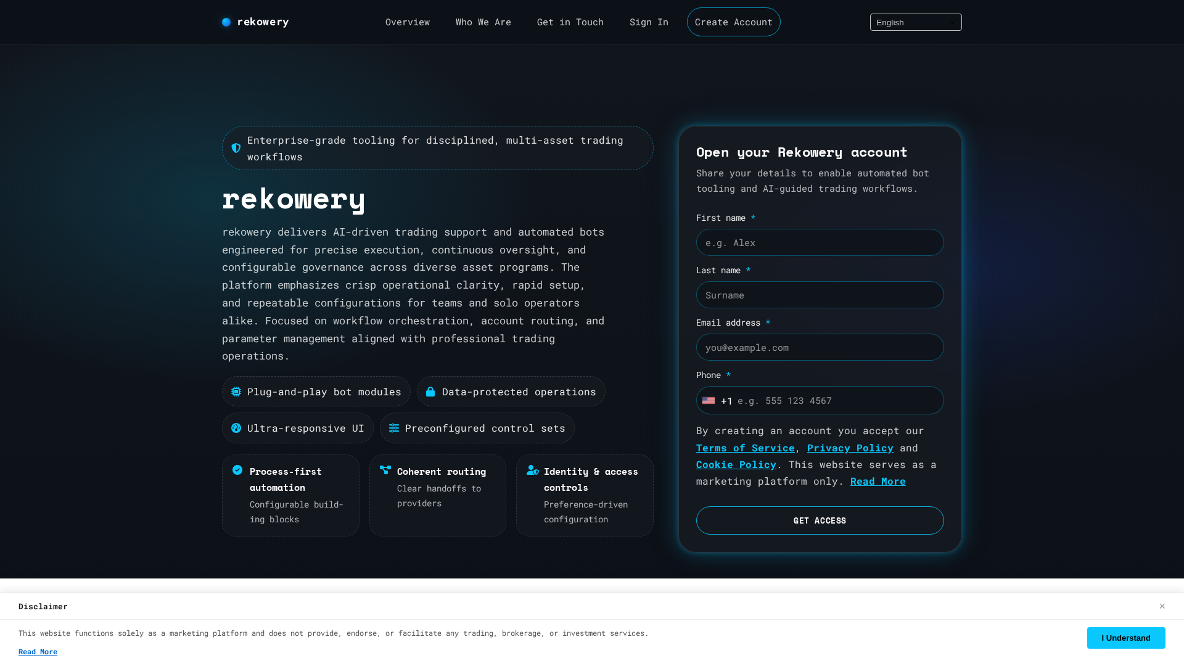Click the checkmark icon on Process-first automation

click(x=237, y=470)
